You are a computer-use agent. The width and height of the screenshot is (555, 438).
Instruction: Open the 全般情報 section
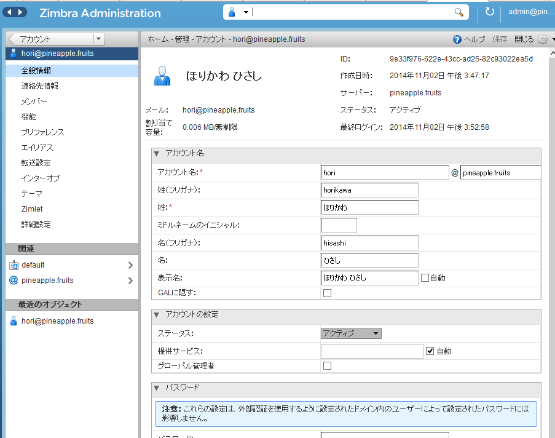tap(72, 71)
